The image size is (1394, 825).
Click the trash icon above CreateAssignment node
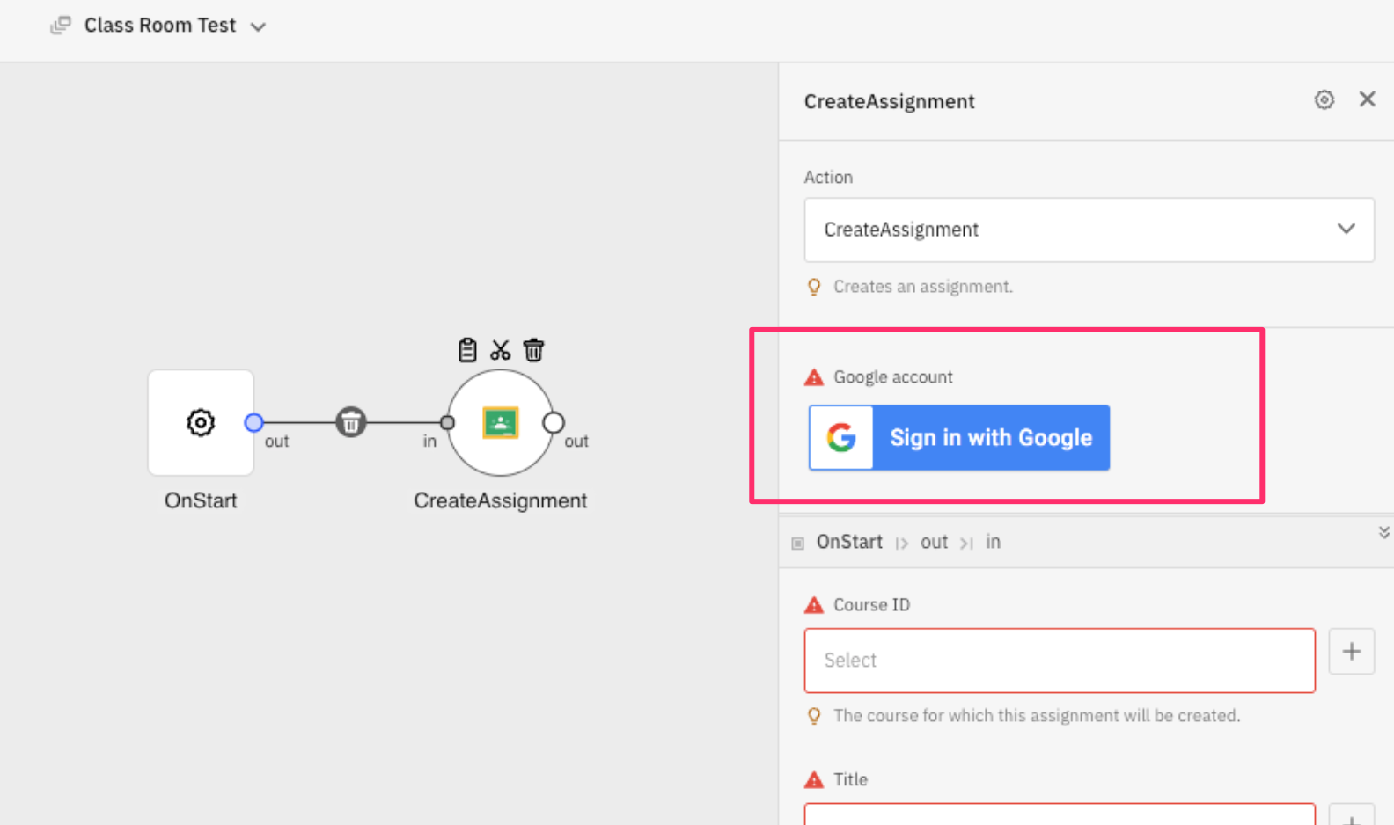(533, 350)
